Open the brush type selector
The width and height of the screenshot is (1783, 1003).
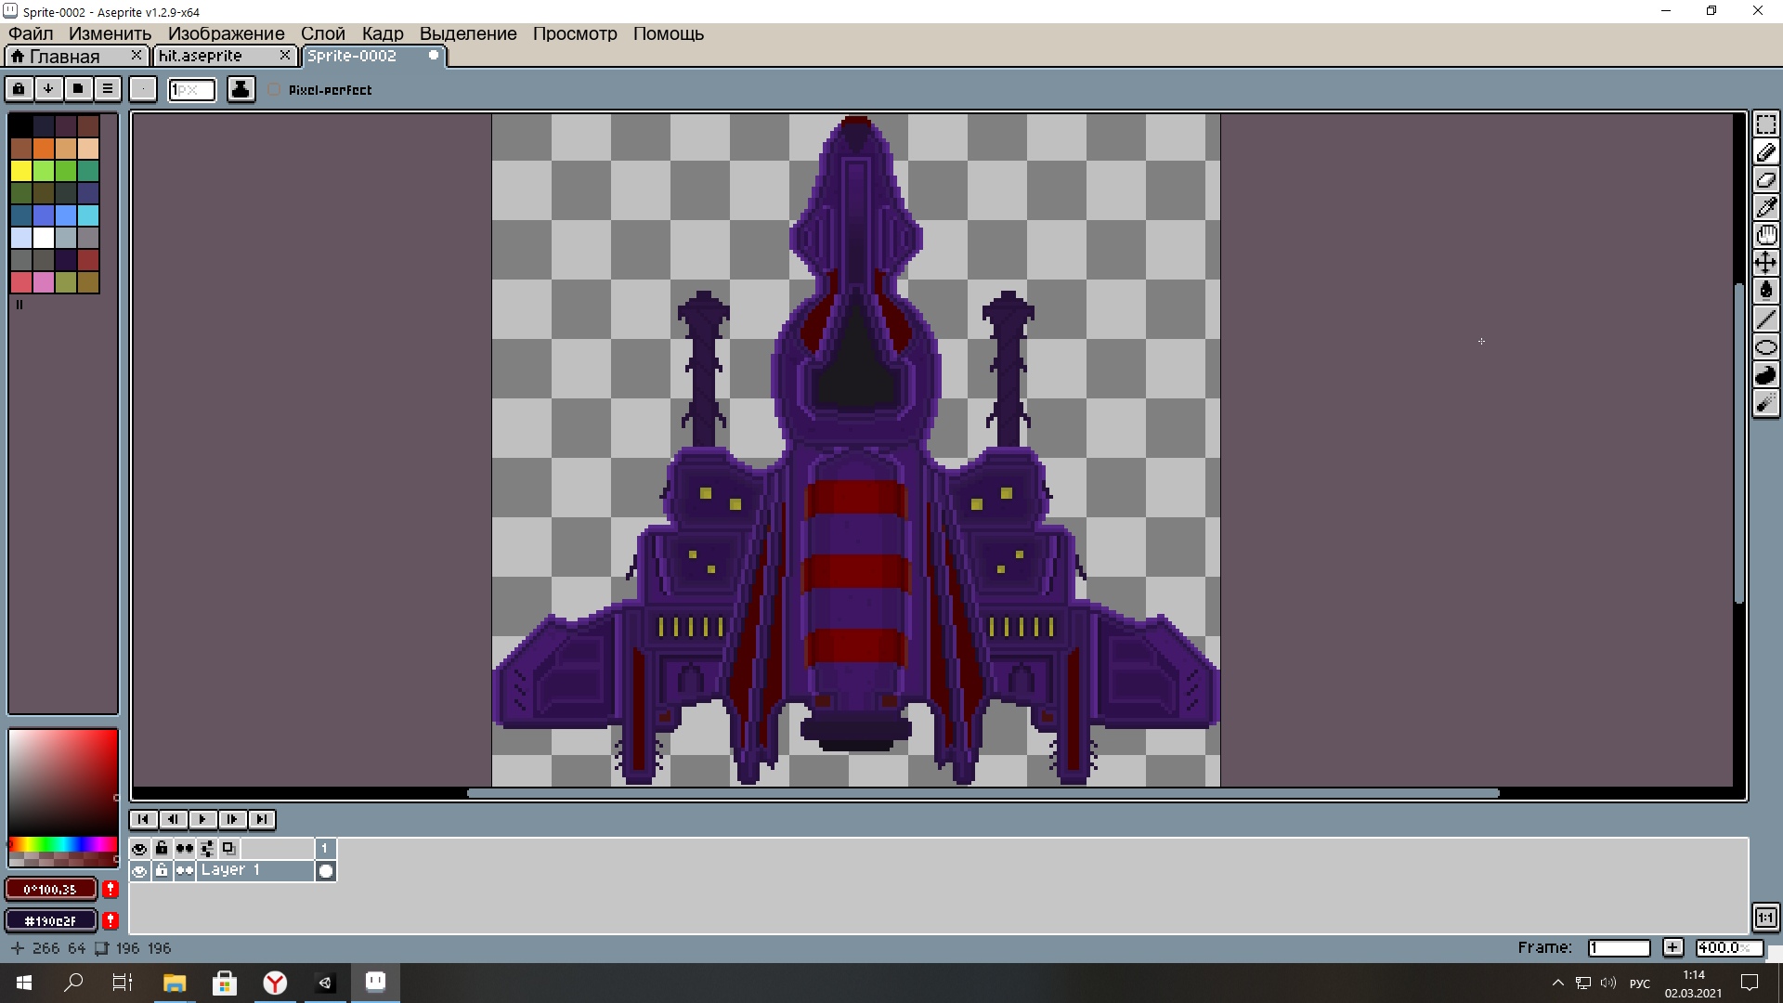click(143, 89)
